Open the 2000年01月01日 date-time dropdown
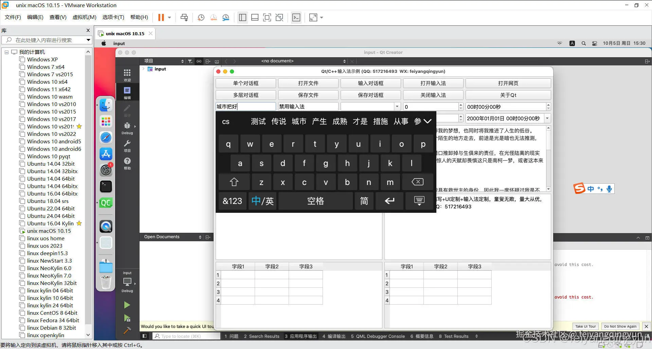 tap(547, 118)
